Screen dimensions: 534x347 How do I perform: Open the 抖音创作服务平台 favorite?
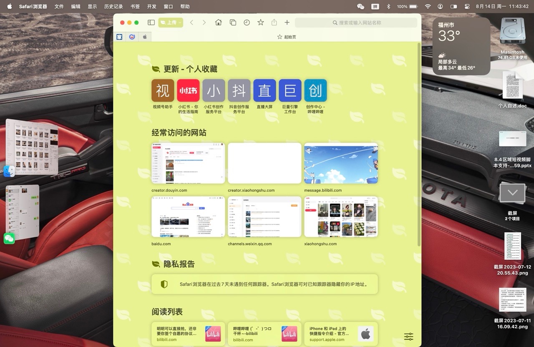[x=239, y=91]
